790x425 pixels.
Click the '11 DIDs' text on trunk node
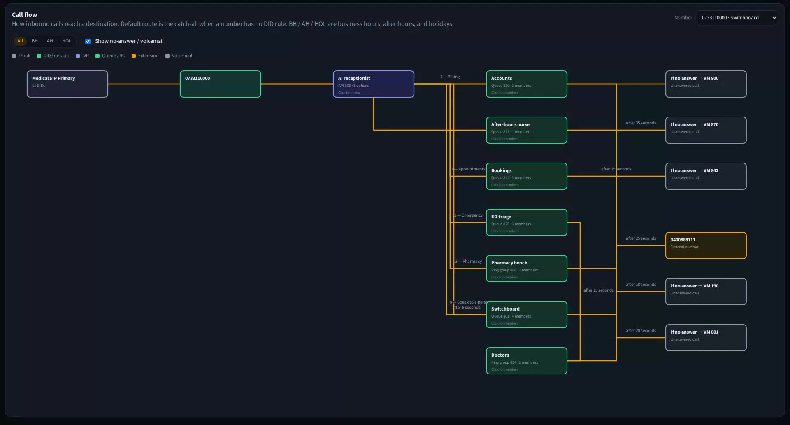(x=39, y=86)
